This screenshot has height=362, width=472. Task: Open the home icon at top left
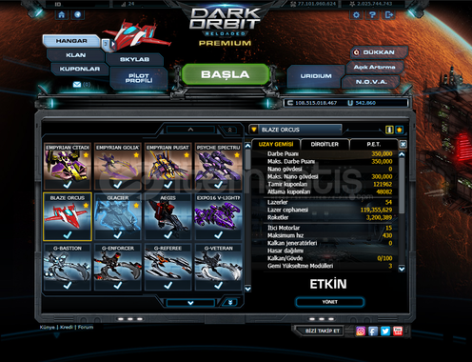click(x=62, y=15)
